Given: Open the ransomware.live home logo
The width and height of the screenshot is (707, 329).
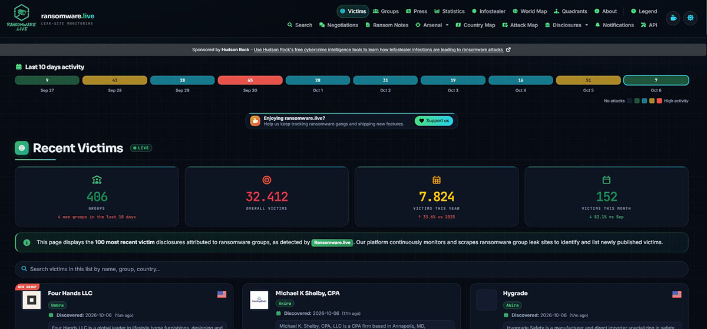Looking at the screenshot, I should tap(21, 18).
